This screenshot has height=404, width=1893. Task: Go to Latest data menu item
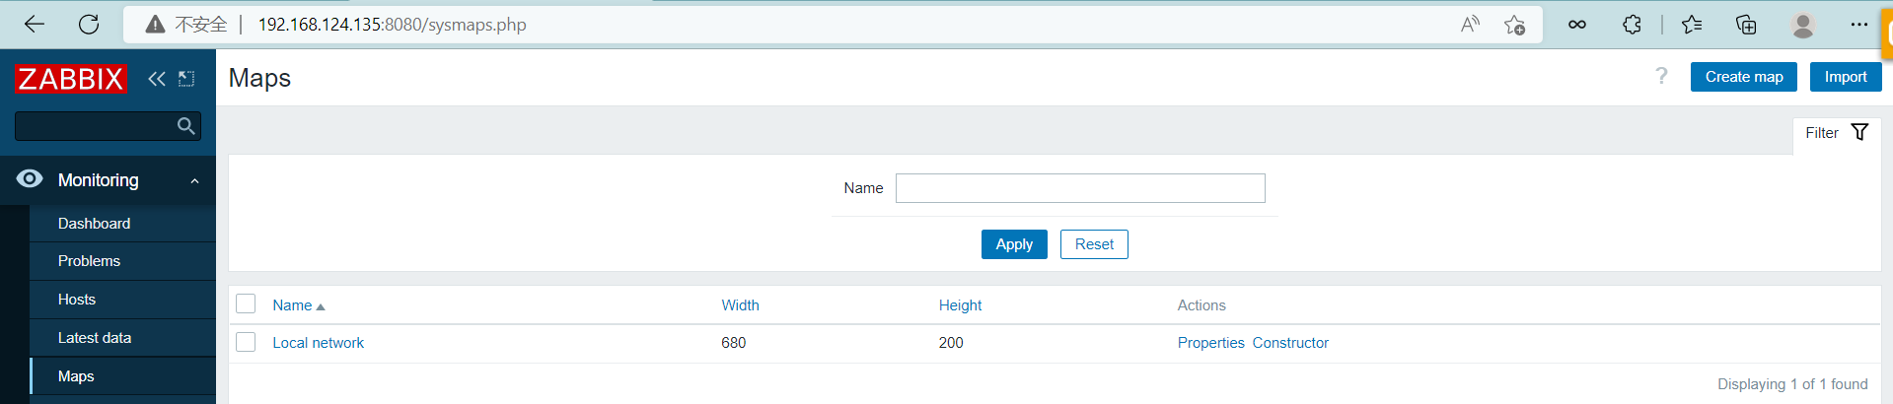pyautogui.click(x=95, y=338)
